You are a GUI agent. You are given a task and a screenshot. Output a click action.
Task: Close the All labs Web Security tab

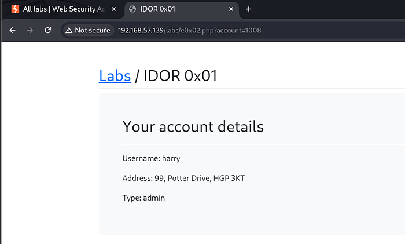113,9
